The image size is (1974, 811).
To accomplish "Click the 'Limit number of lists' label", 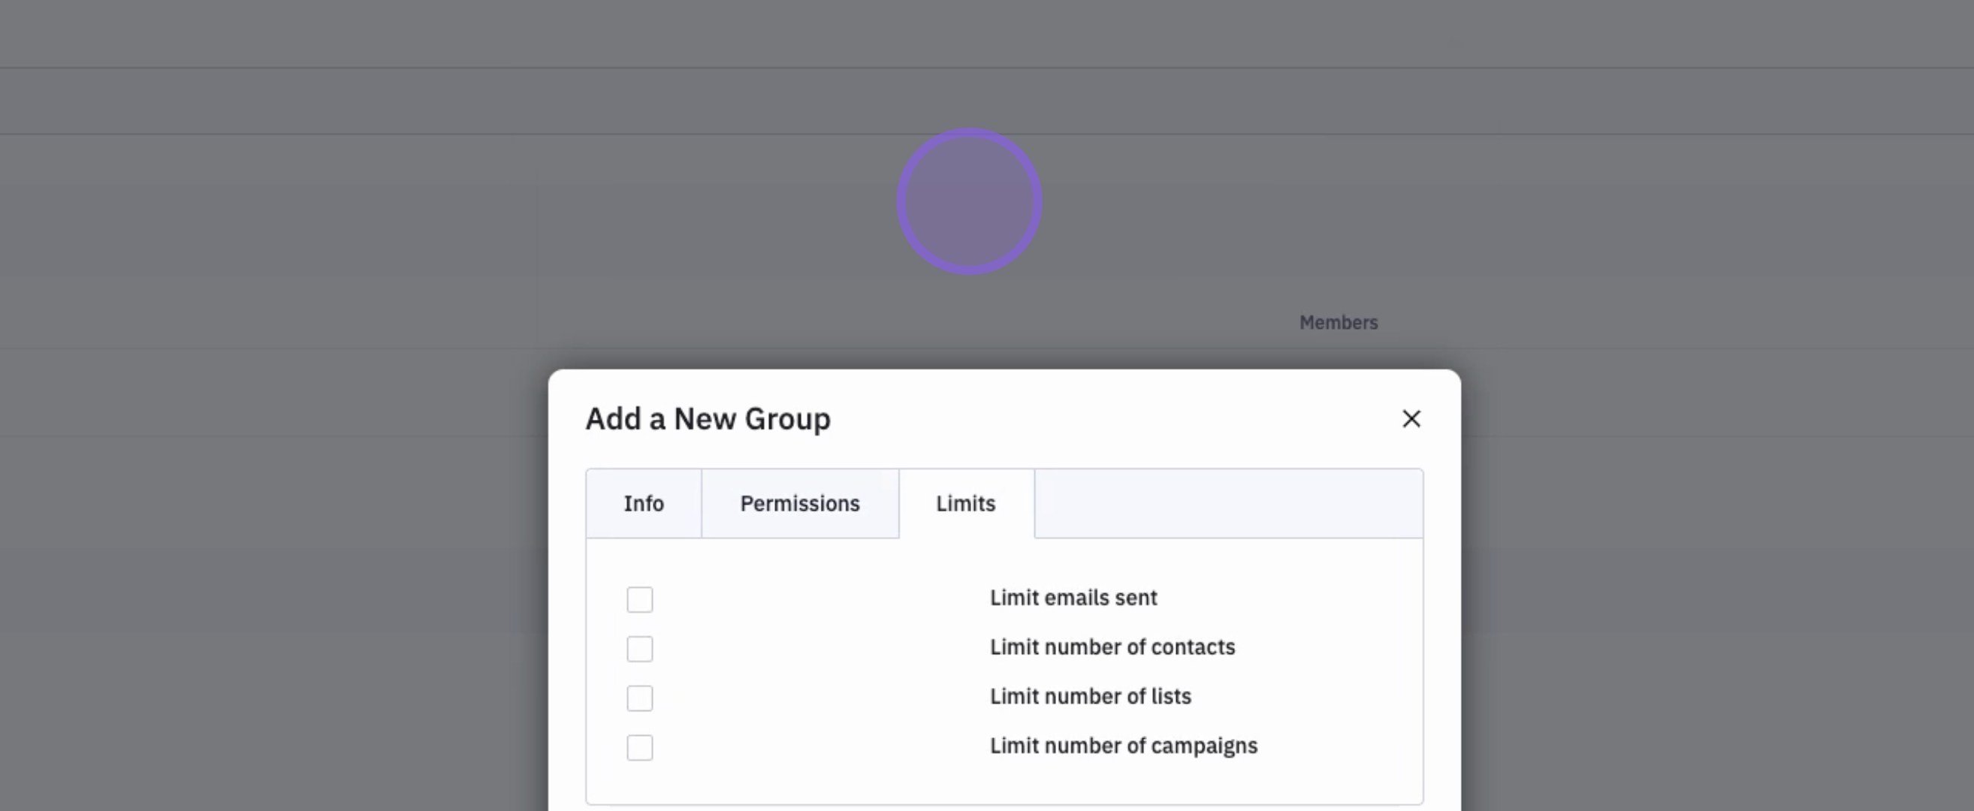I will tap(1090, 697).
